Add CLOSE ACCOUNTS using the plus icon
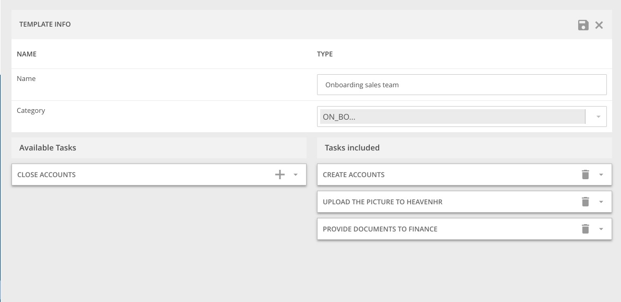Image resolution: width=621 pixels, height=302 pixels. (x=280, y=175)
